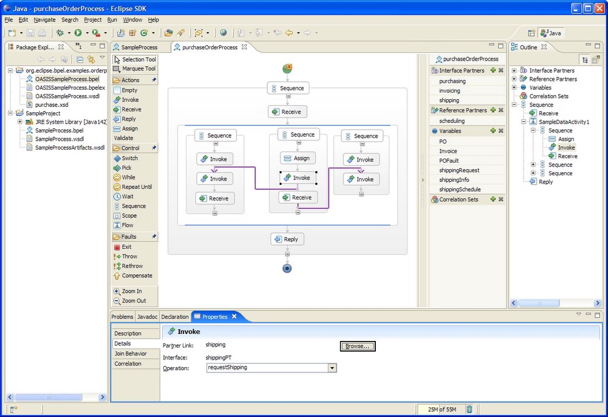Expand Variables node in Outline

(514, 88)
